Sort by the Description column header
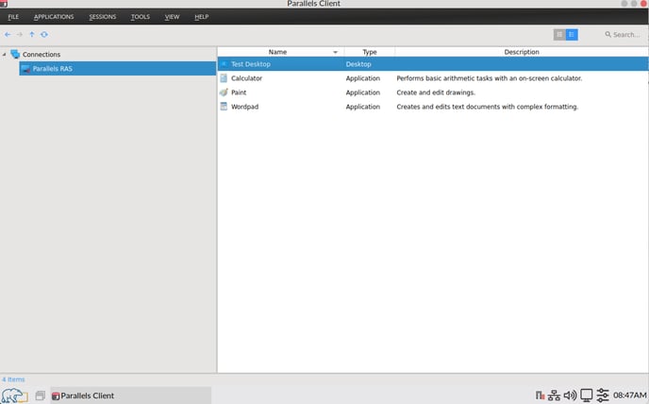The height and width of the screenshot is (404, 649). click(522, 52)
